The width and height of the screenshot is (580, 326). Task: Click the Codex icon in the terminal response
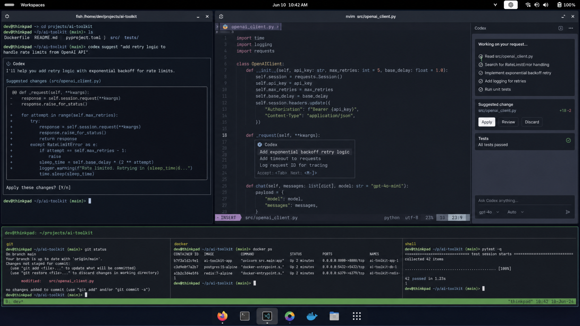[x=8, y=64]
